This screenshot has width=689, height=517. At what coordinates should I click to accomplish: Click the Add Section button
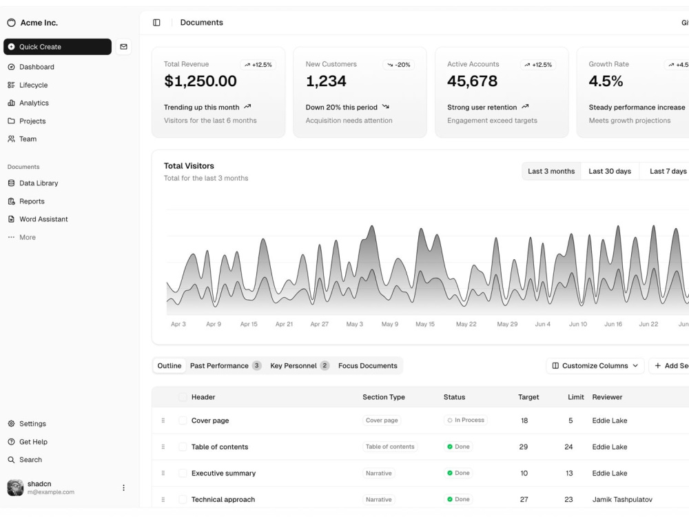[x=670, y=366]
